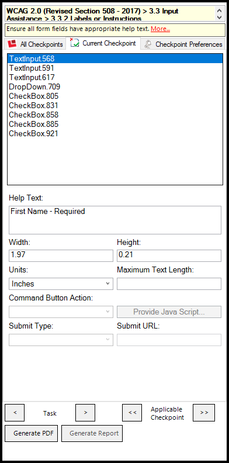Click the Height input field

(x=169, y=255)
